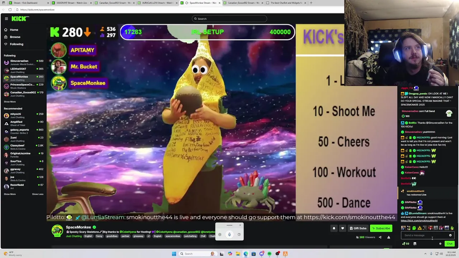Screen dimensions: 459x258
Task: Open Spotify from the taskbar
Action: click(x=269, y=254)
